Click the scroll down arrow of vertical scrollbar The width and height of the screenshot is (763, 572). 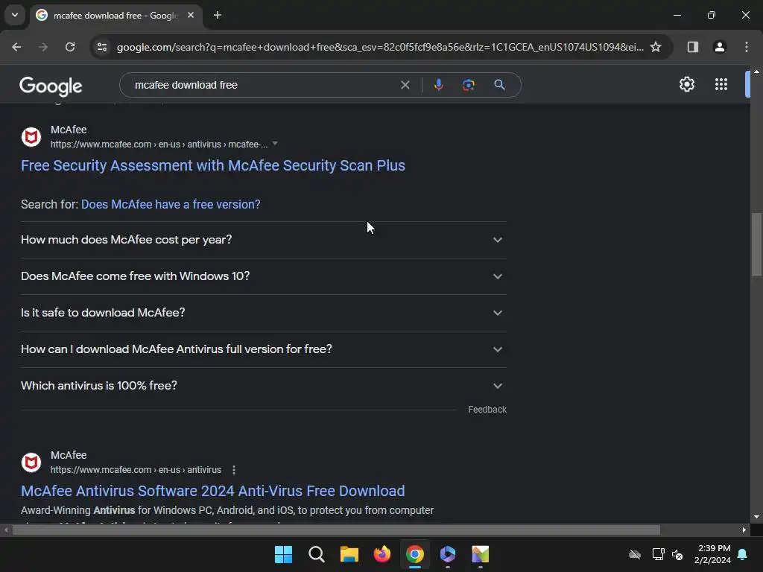[x=756, y=517]
